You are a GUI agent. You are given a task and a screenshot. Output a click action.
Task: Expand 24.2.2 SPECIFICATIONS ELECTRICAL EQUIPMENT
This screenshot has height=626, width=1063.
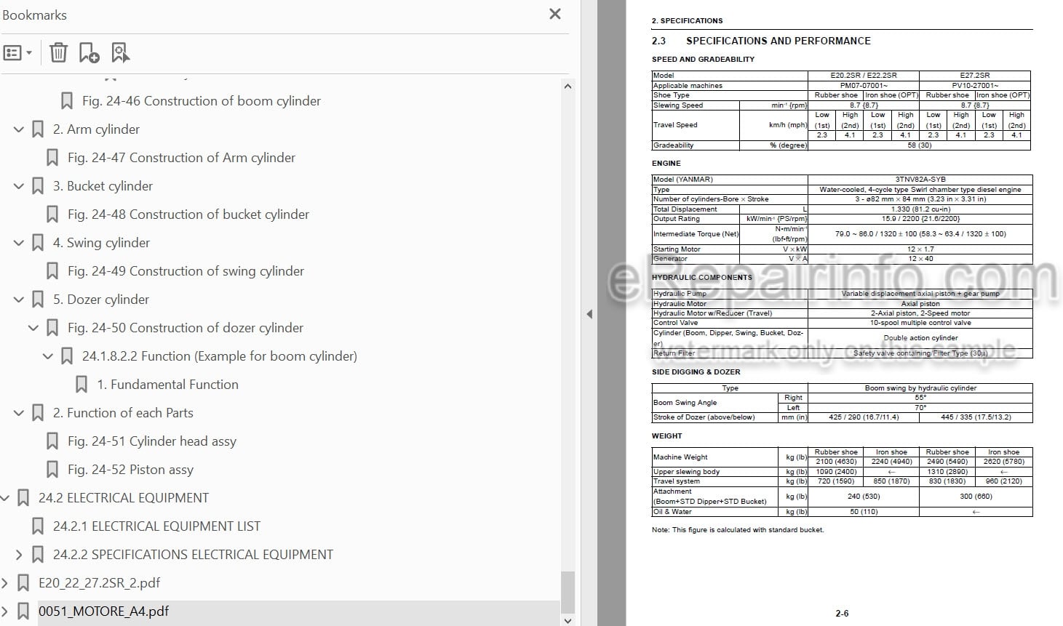pyautogui.click(x=19, y=554)
